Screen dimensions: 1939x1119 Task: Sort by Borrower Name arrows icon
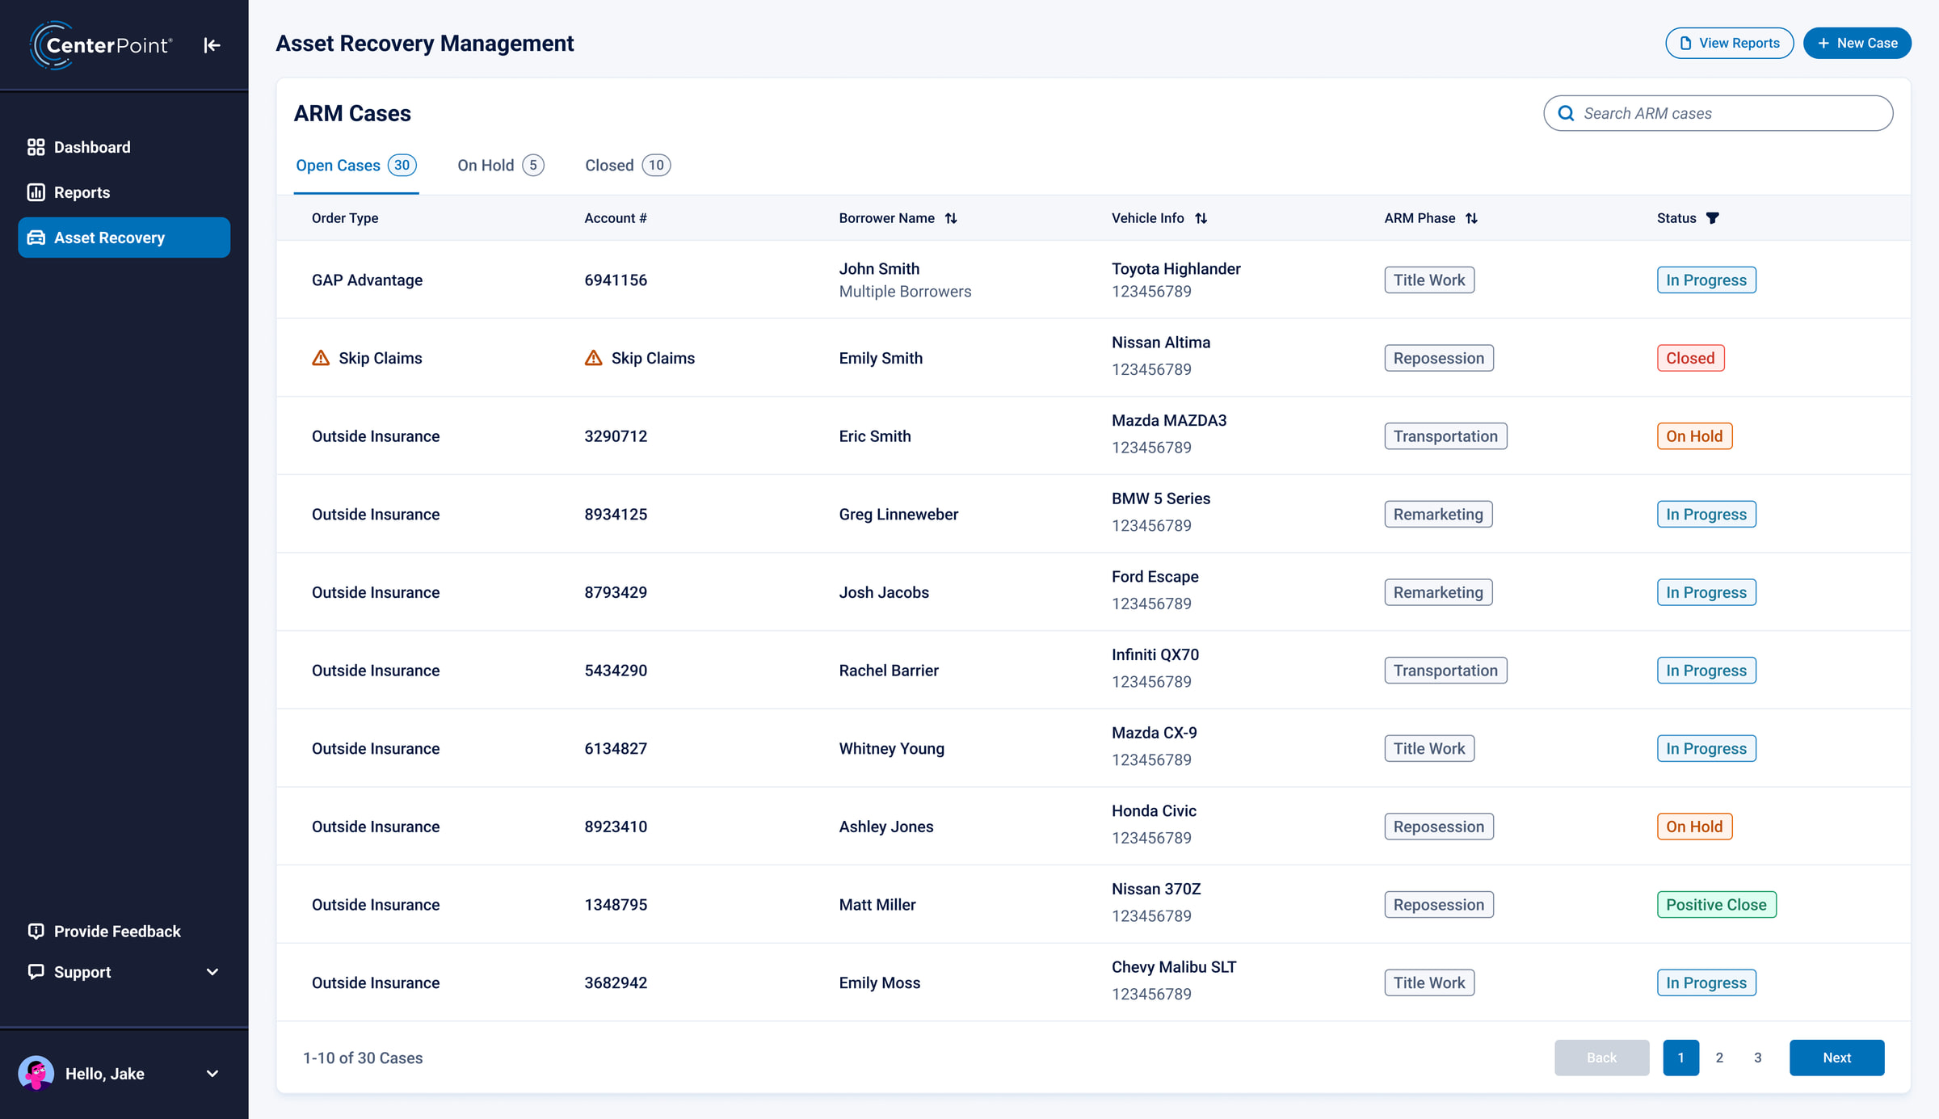tap(951, 218)
